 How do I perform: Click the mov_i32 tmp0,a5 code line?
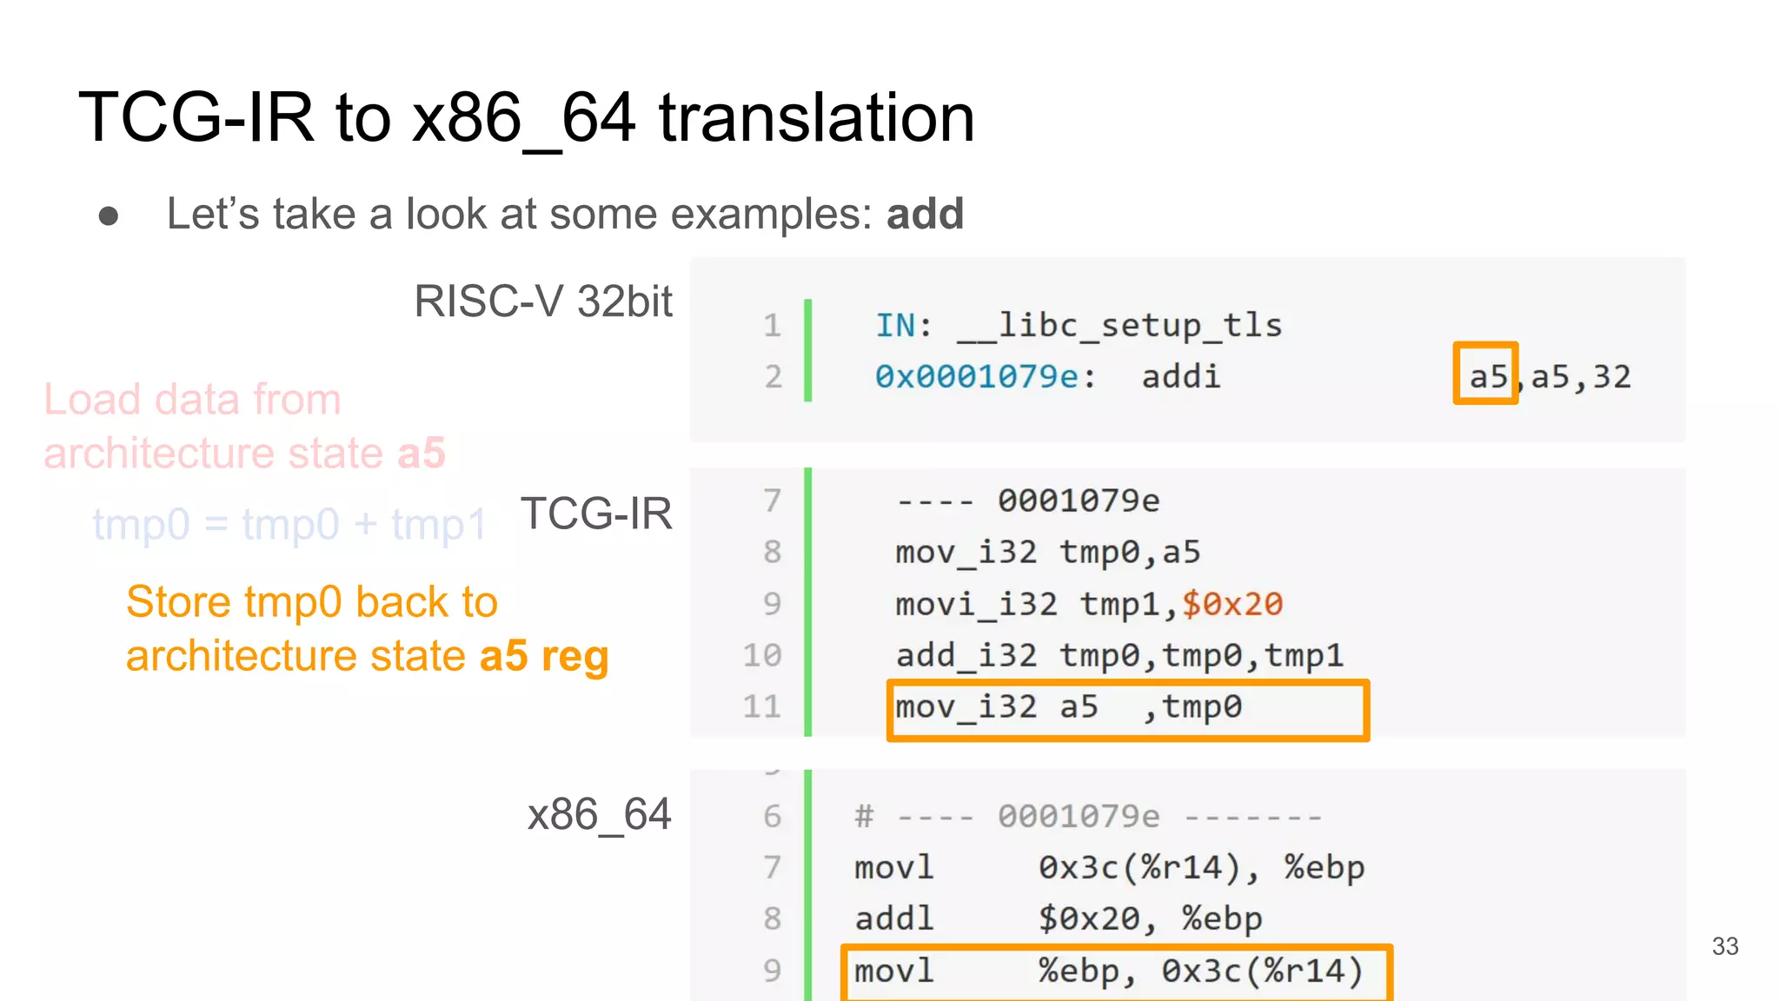coord(1047,552)
